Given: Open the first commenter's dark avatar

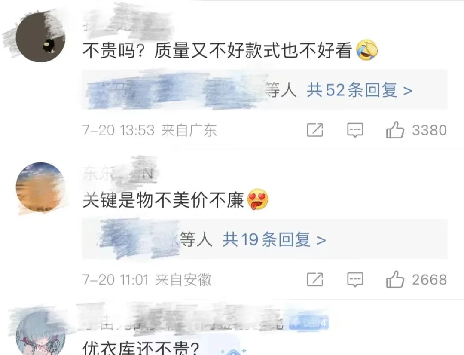Looking at the screenshot, I should tap(40, 37).
